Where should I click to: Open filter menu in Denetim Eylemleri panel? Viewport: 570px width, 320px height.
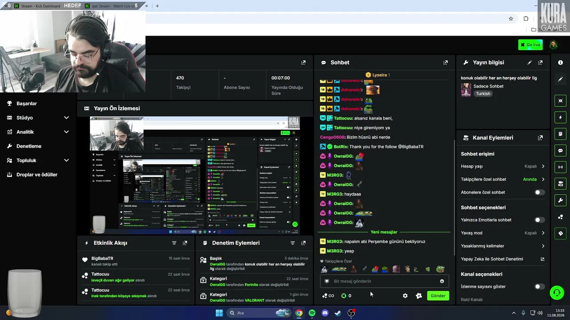[293, 243]
